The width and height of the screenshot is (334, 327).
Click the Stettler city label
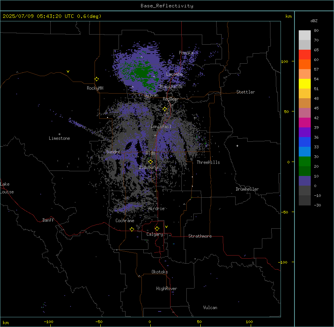(x=246, y=92)
